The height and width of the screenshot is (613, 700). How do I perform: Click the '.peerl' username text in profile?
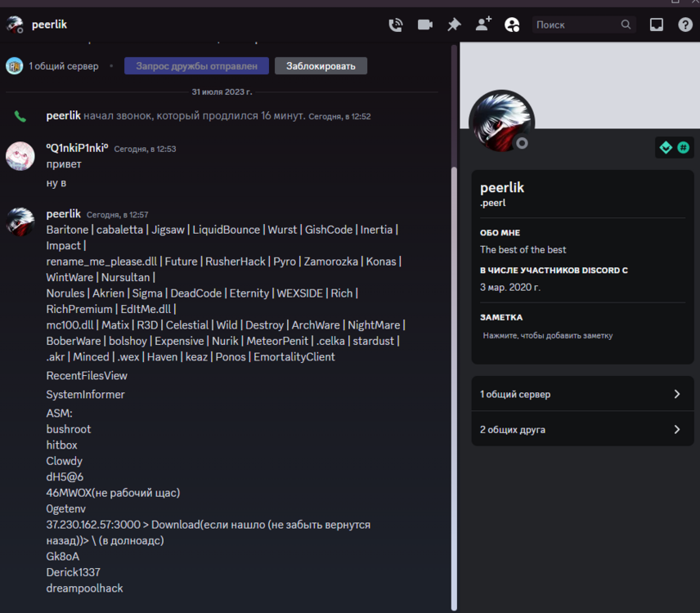pyautogui.click(x=493, y=203)
